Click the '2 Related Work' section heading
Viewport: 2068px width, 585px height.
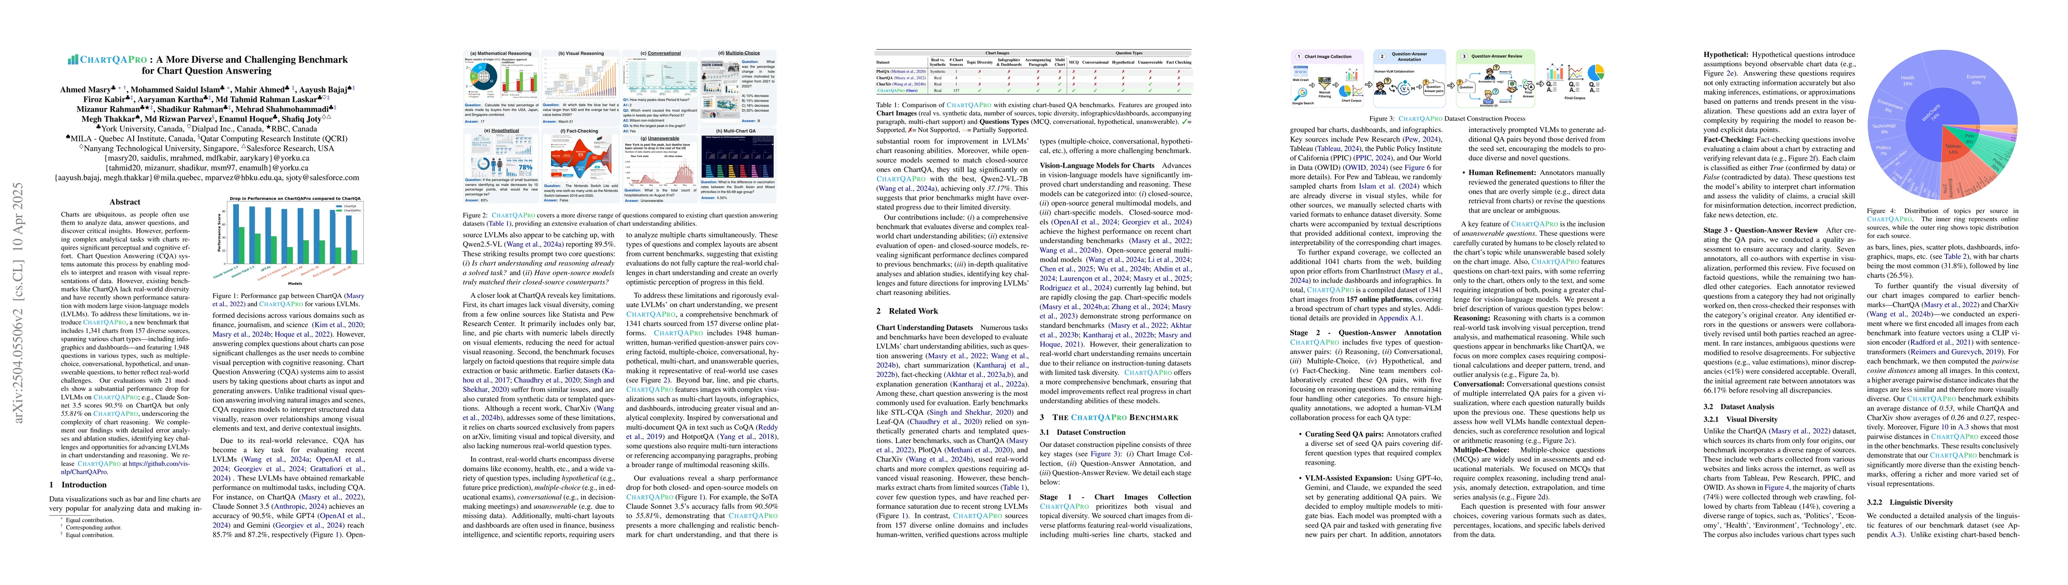pos(907,311)
